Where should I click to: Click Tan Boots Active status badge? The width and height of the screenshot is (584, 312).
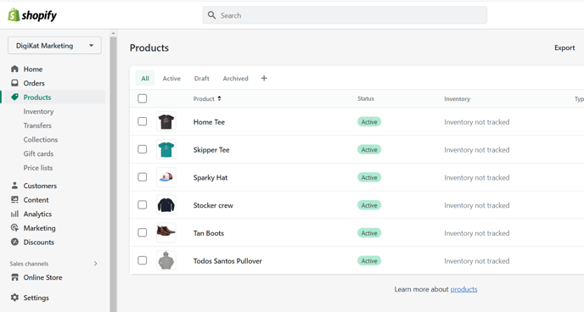point(369,233)
